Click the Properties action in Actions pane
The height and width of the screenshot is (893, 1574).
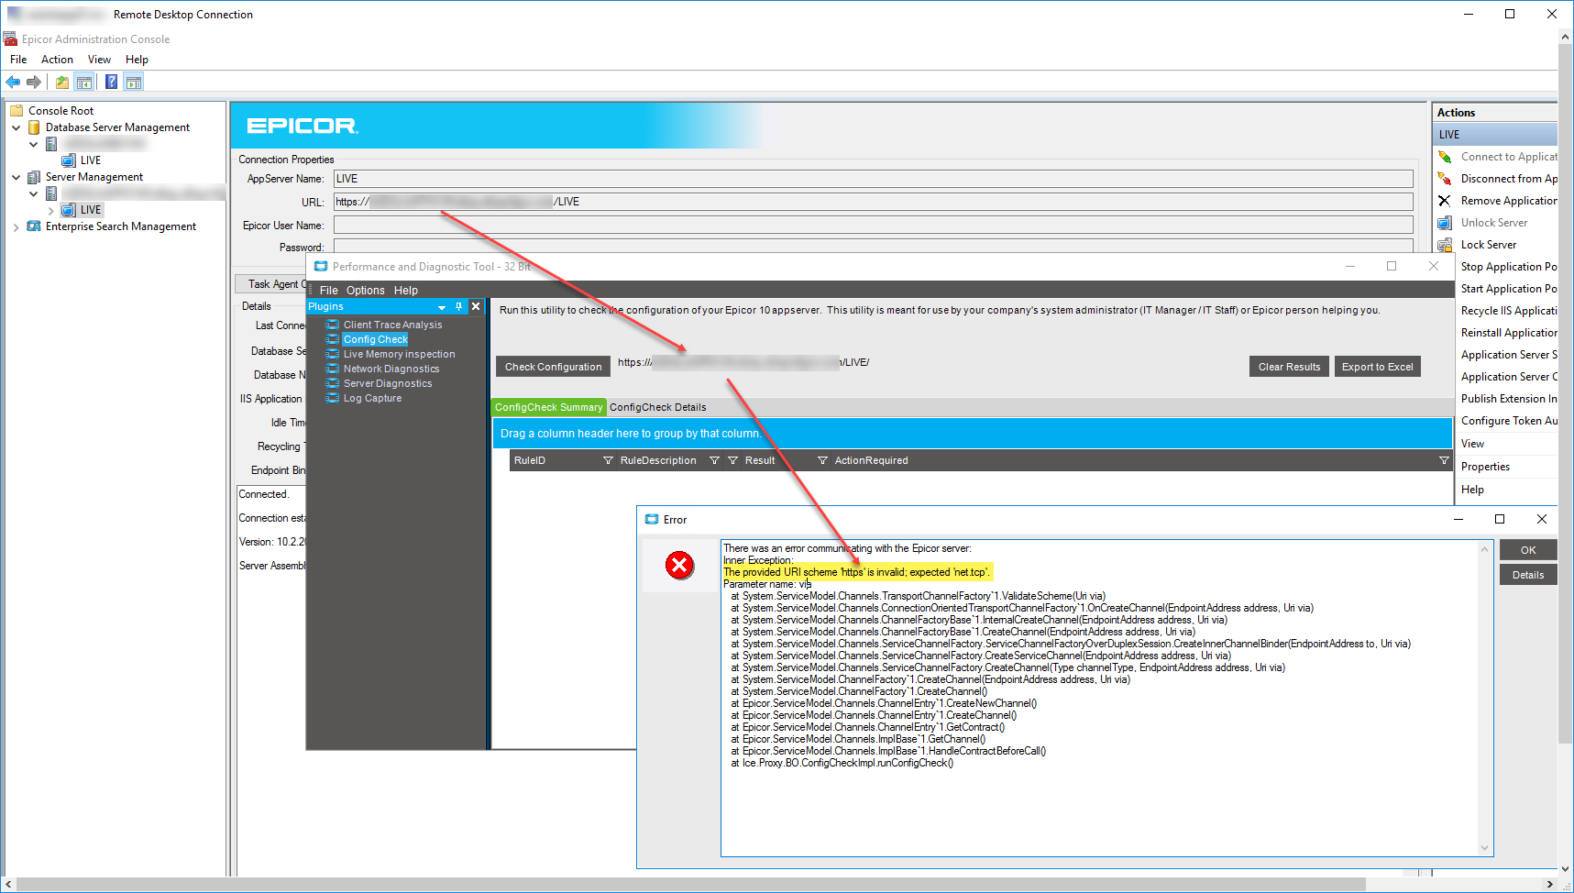(1485, 467)
